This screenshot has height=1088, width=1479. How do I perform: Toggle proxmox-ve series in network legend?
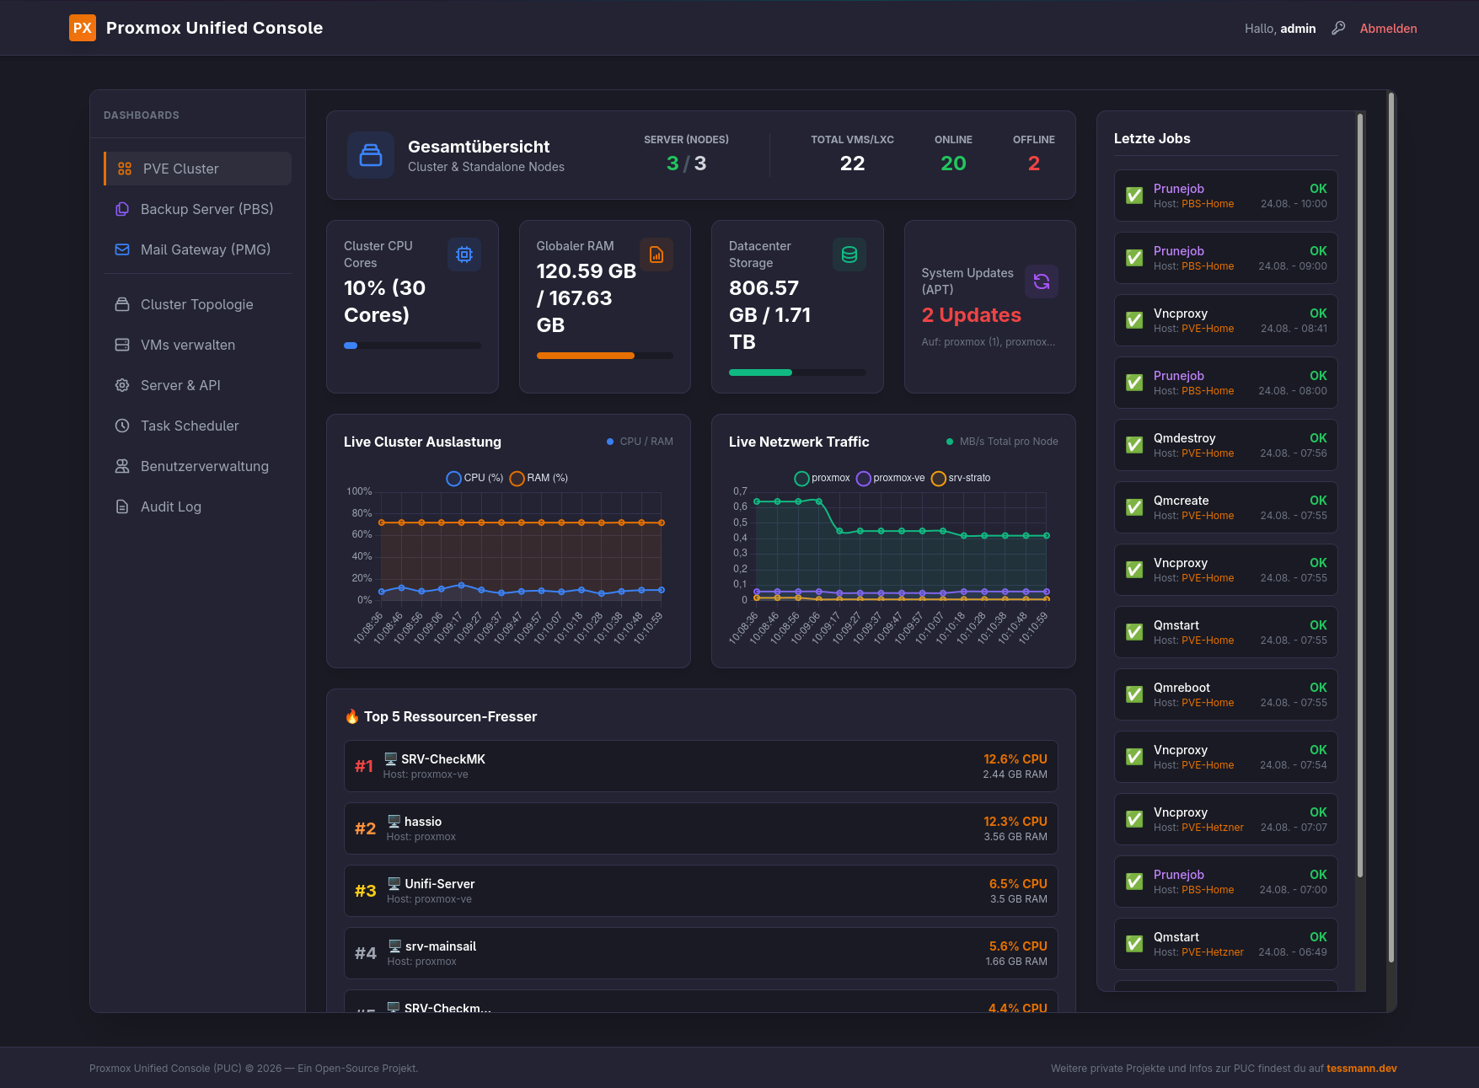(x=891, y=478)
